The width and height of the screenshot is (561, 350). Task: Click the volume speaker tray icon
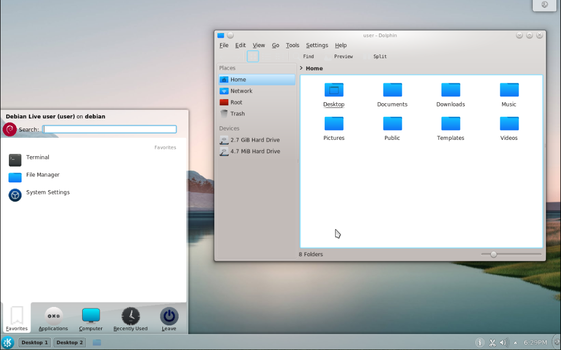[x=503, y=343]
